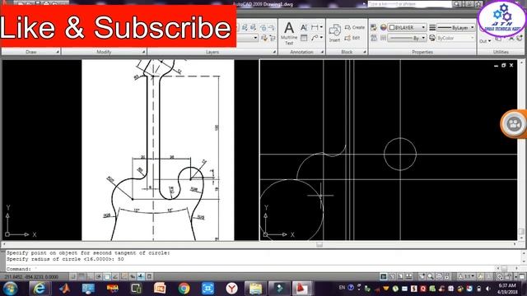This screenshot has width=527, height=296.
Task: Open the ByColor plot style dropdown
Action: pyautogui.click(x=456, y=38)
